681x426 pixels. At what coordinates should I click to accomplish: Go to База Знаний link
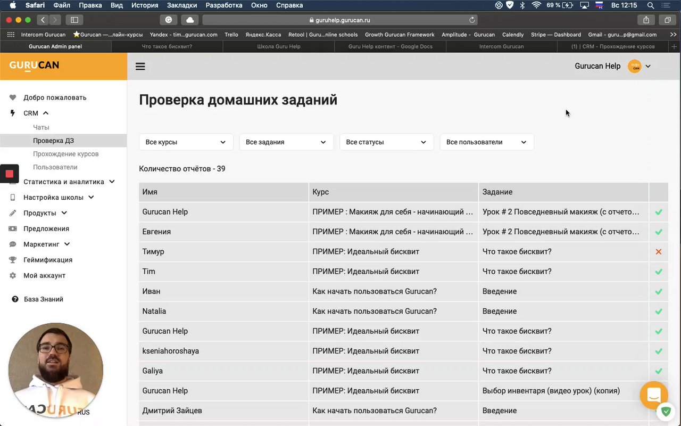[x=44, y=299]
